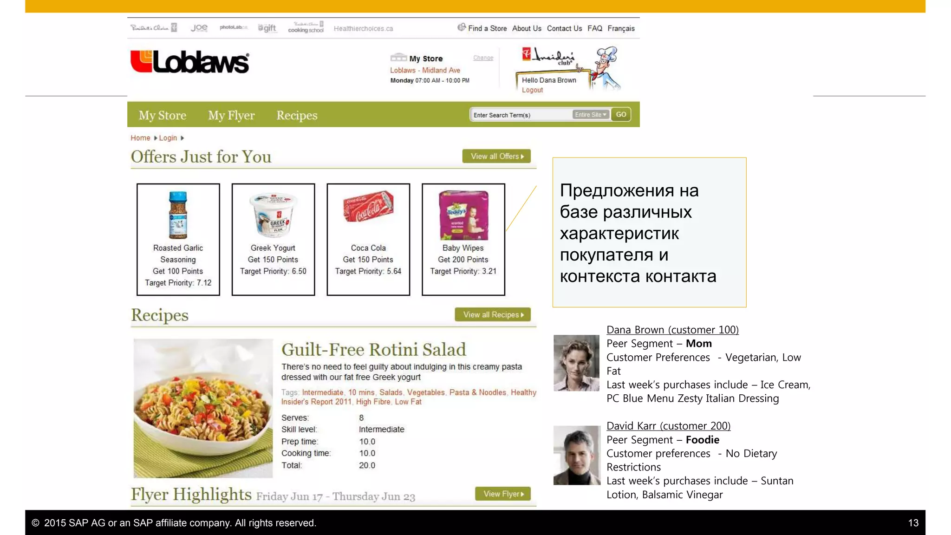Open the Guilt-Free Rotini Salad recipe title
The width and height of the screenshot is (951, 535).
click(x=374, y=350)
